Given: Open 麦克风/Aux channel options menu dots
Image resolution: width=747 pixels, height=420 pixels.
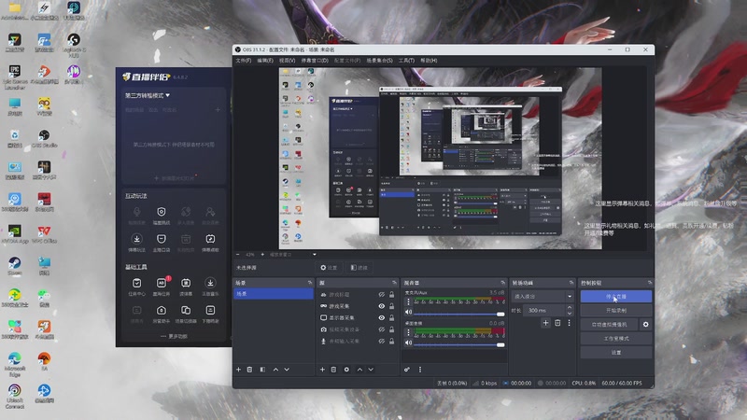Looking at the screenshot, I should tap(408, 301).
